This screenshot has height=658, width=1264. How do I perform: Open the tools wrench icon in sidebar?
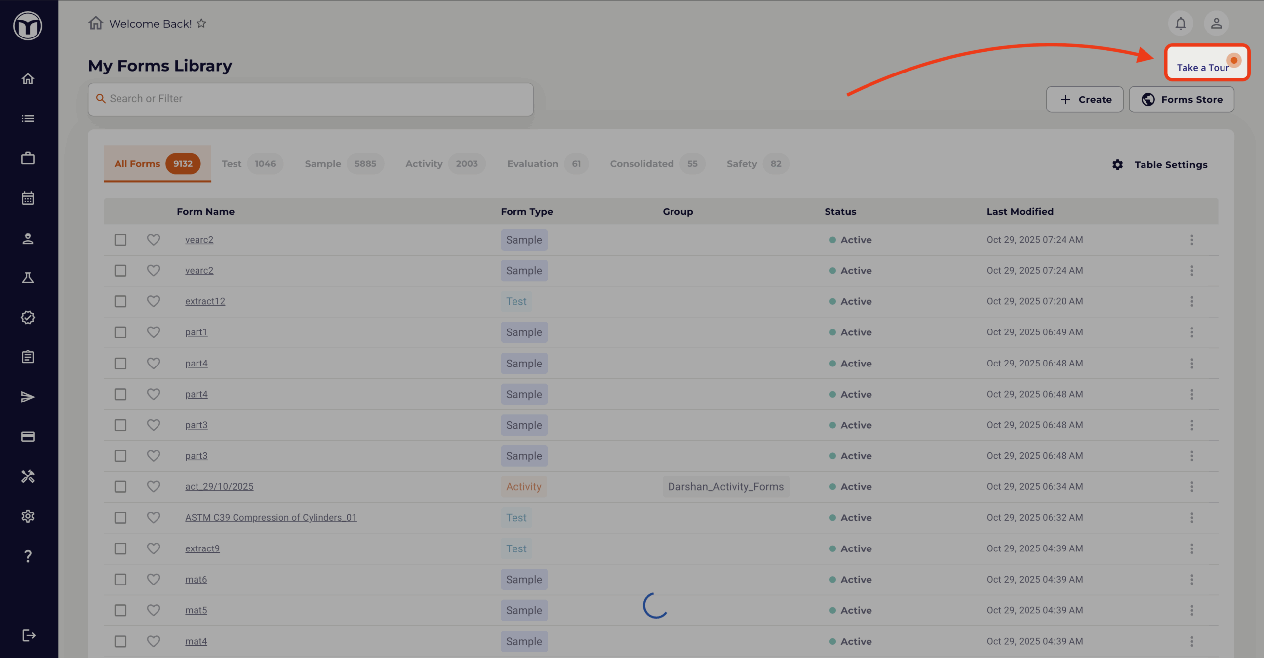coord(28,476)
